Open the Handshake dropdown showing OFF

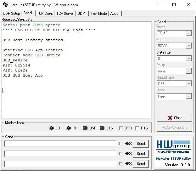pyautogui.click(x=189, y=84)
